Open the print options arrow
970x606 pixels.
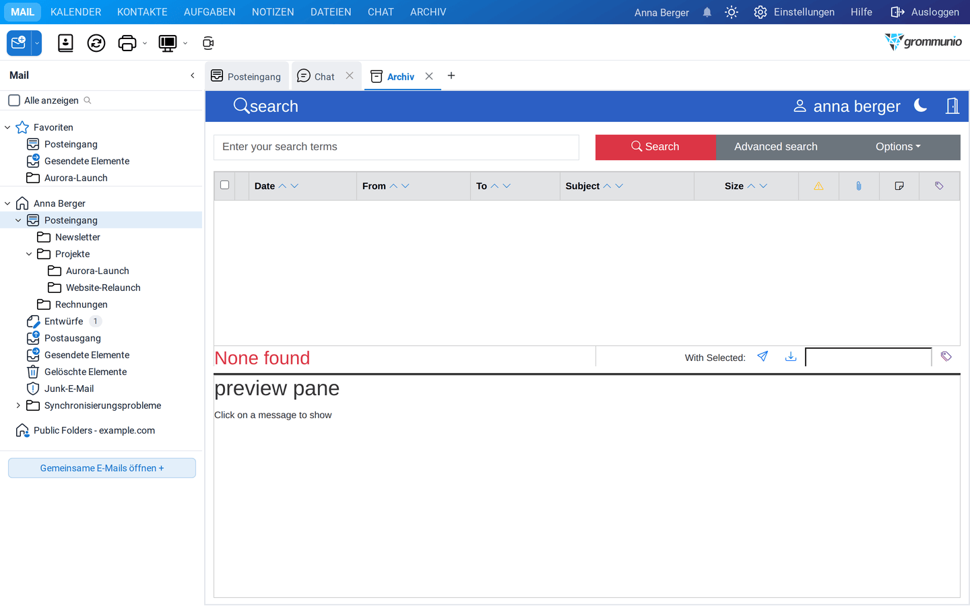[145, 44]
